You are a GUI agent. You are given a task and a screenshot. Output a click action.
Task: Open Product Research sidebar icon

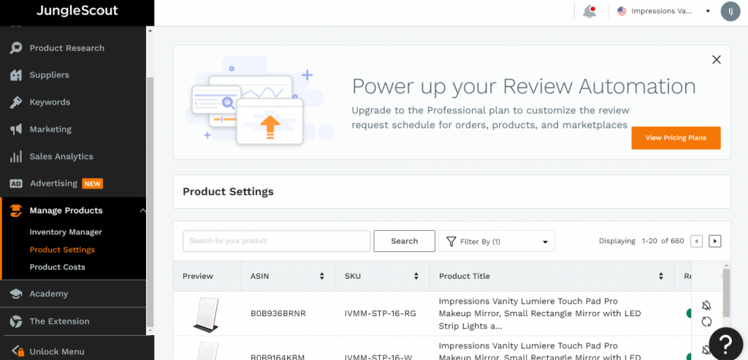16,47
